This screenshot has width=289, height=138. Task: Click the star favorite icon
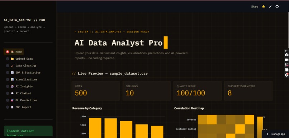[x=264, y=7]
